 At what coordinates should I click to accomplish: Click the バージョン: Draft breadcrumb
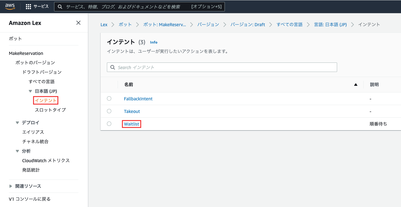point(248,24)
